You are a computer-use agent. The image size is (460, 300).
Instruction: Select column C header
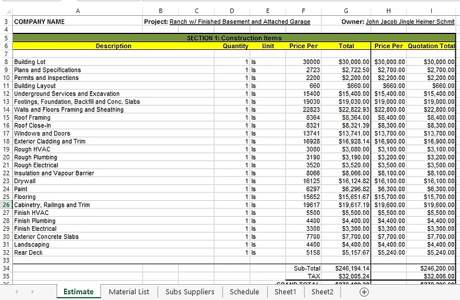196,11
